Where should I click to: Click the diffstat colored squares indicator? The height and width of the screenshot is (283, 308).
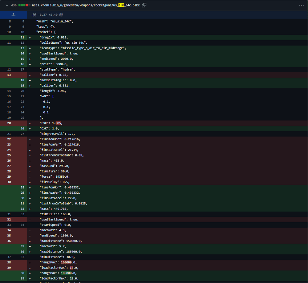coord(24,5)
